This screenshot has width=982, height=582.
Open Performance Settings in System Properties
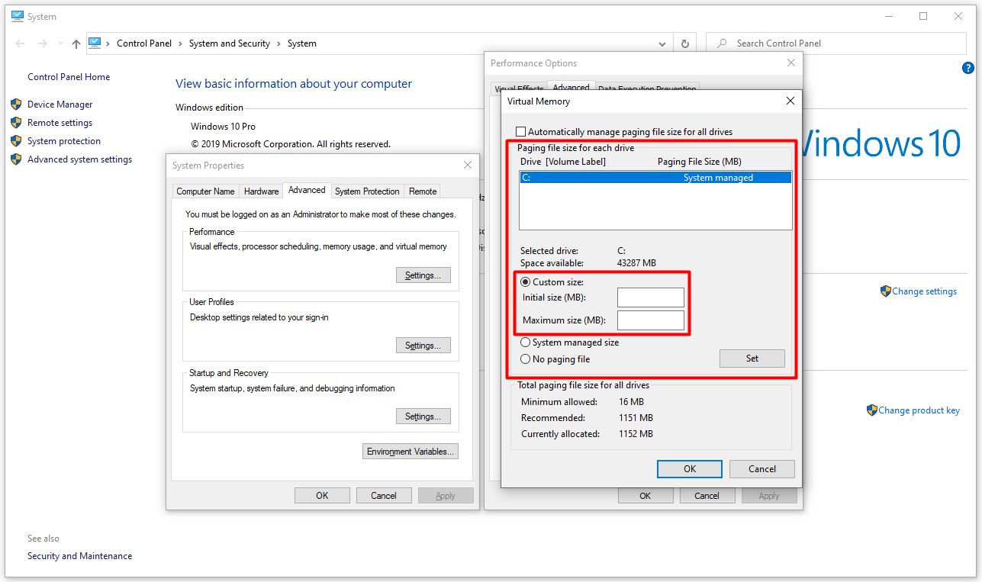pos(423,275)
